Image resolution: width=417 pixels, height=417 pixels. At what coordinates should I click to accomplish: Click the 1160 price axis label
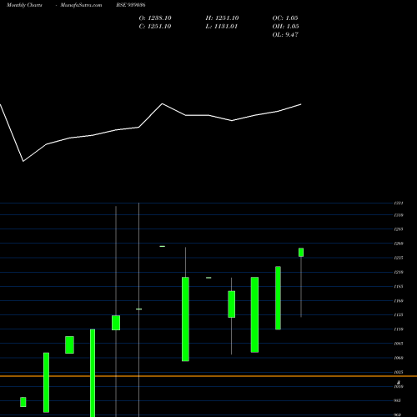pyautogui.click(x=399, y=301)
